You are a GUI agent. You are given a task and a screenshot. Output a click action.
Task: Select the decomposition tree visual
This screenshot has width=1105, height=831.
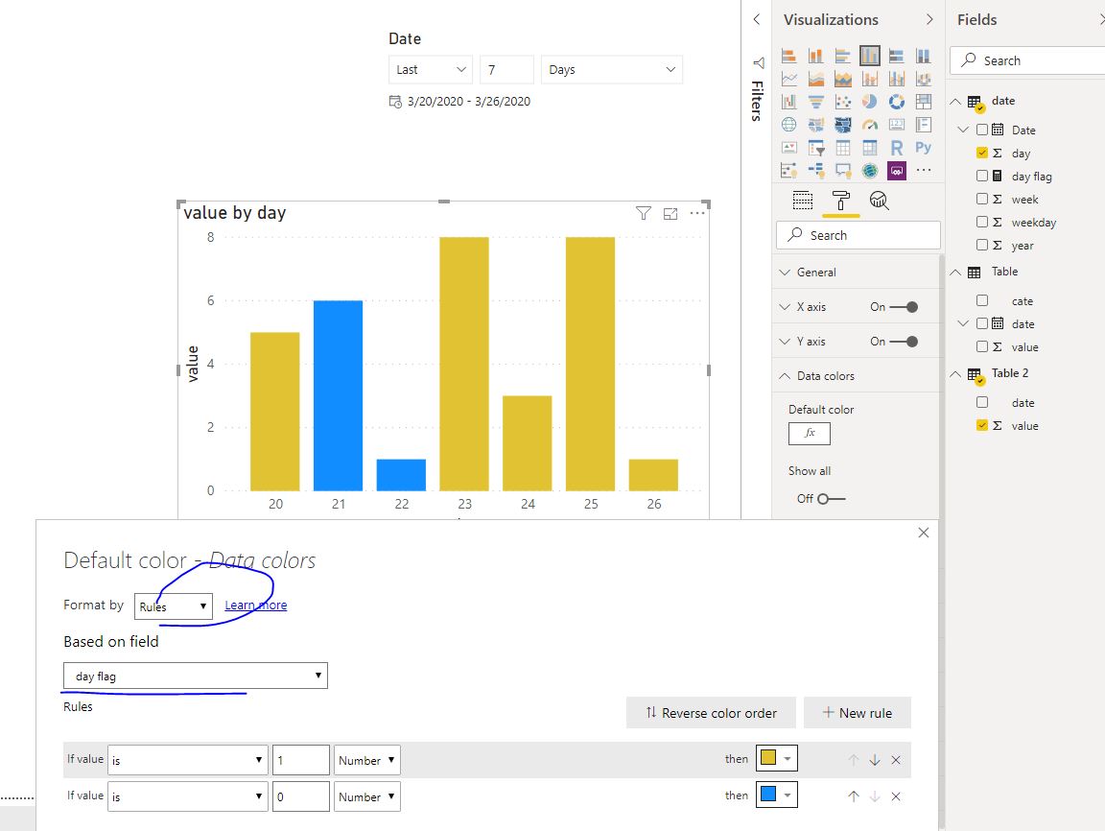(816, 171)
